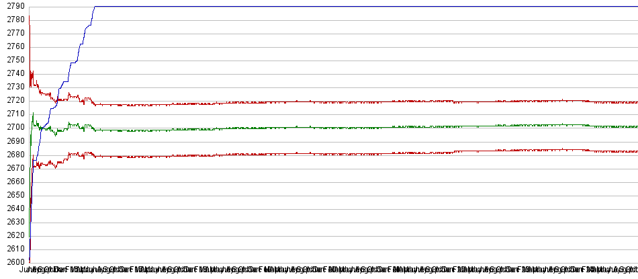Click the 2660 y-axis label
Viewport: 638px width, 279px height.
(x=13, y=181)
